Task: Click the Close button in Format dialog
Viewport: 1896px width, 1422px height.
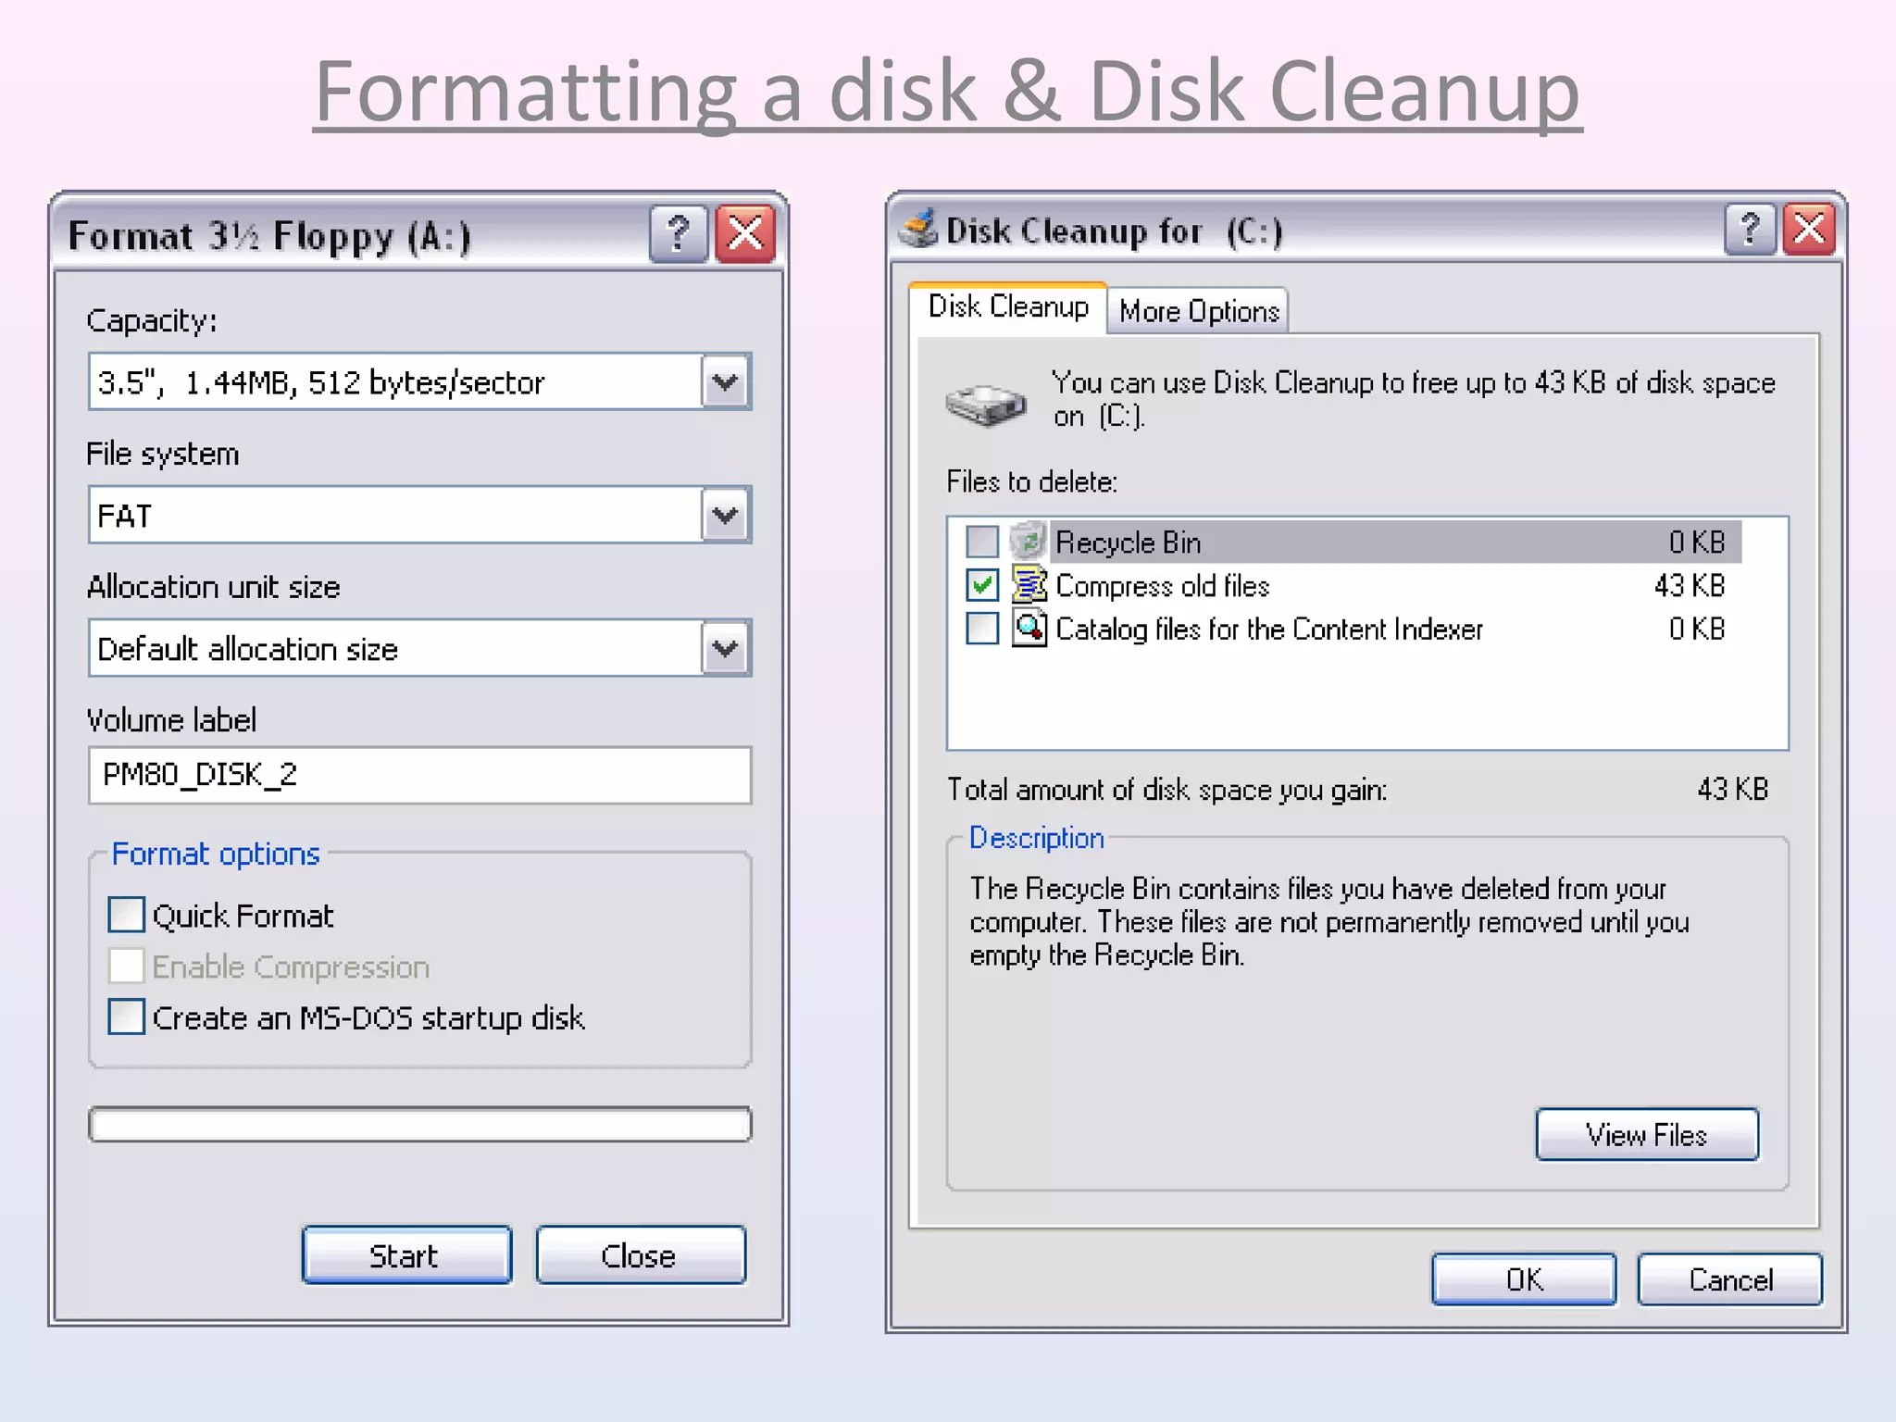Action: point(641,1255)
